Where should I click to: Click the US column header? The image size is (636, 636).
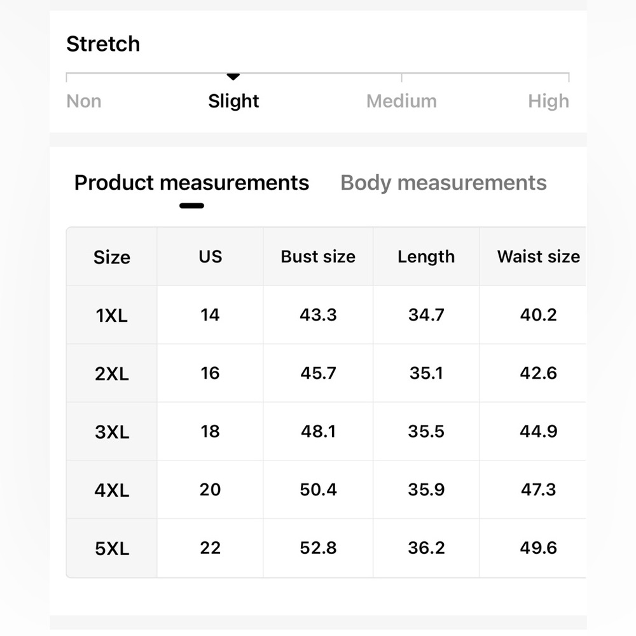[x=210, y=256]
